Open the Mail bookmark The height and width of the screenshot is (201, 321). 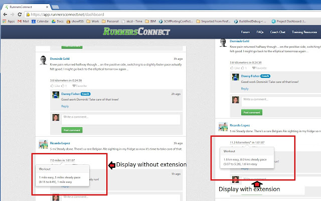tap(23, 21)
